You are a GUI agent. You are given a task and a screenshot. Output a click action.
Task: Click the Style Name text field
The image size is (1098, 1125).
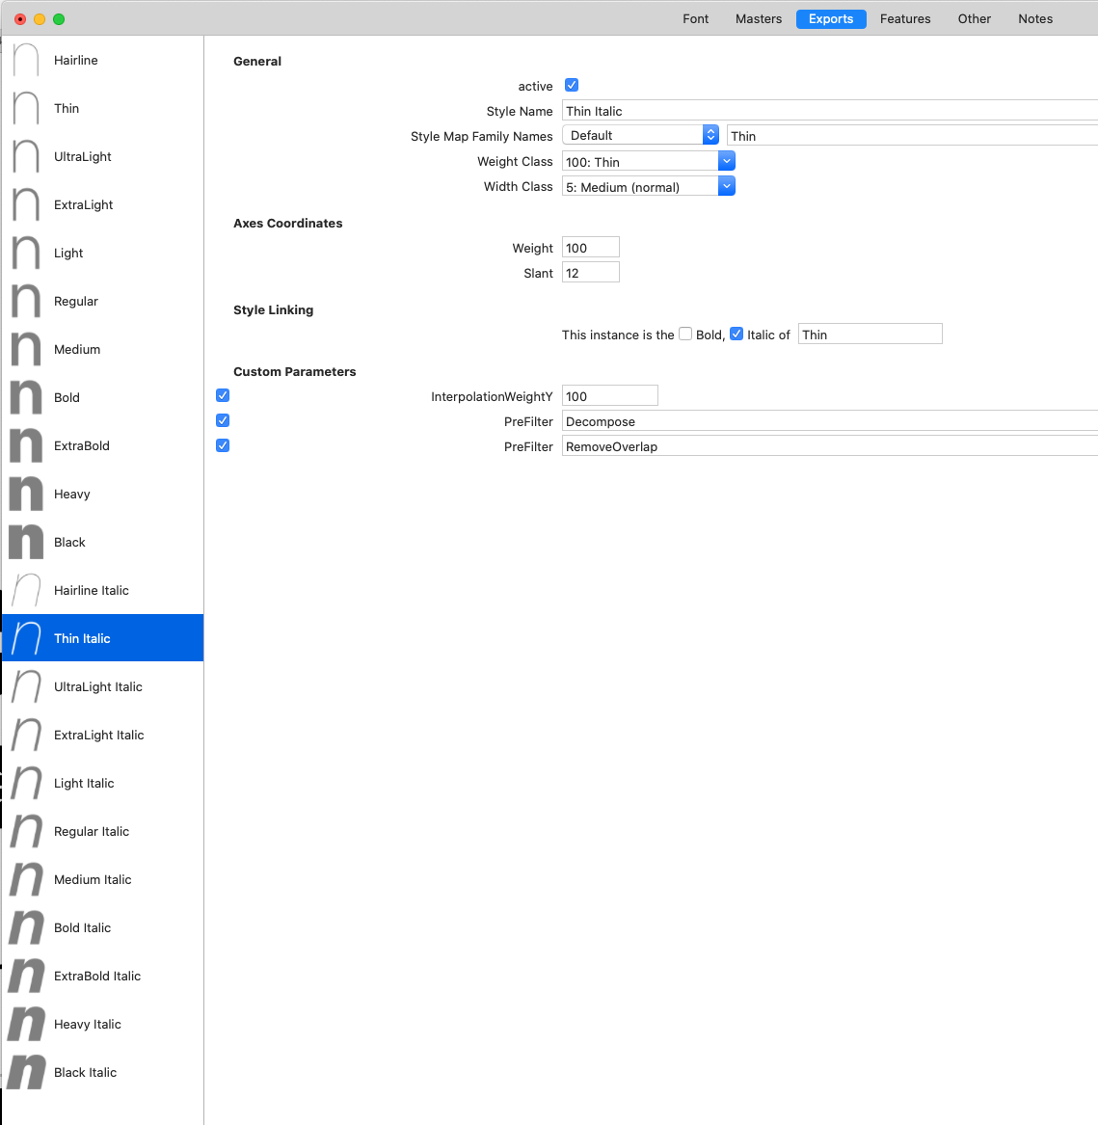click(x=829, y=111)
